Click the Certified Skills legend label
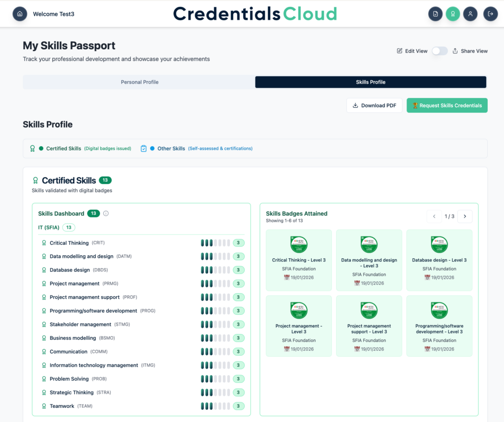The image size is (504, 422). pyautogui.click(x=63, y=149)
